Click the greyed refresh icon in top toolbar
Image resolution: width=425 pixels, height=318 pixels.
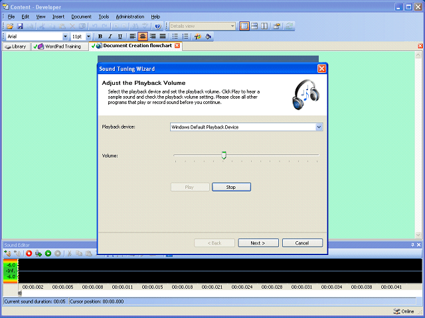(x=289, y=26)
